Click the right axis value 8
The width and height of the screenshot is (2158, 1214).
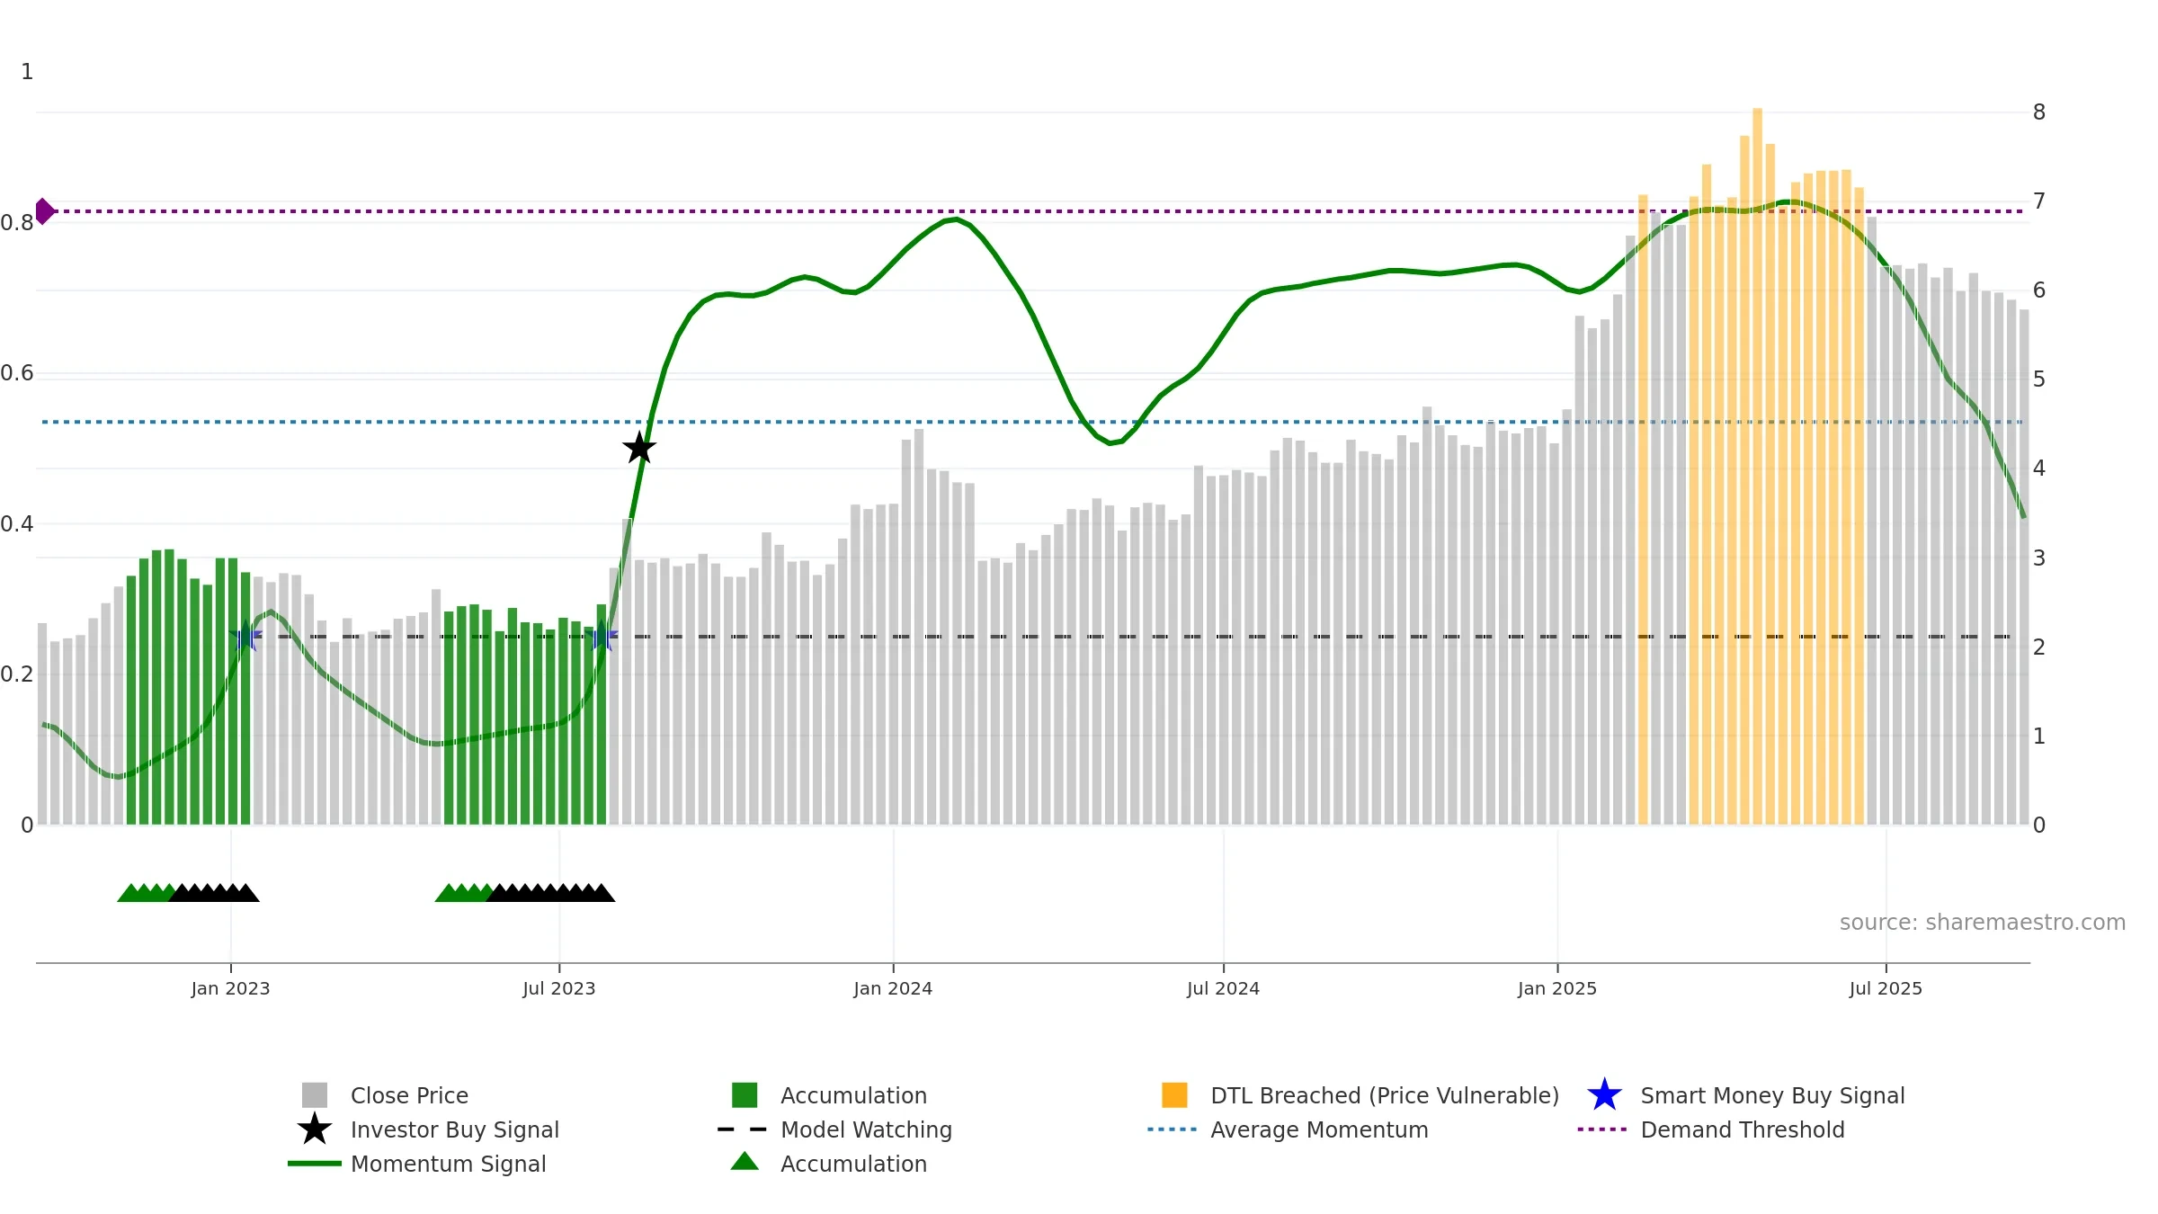(x=2039, y=112)
